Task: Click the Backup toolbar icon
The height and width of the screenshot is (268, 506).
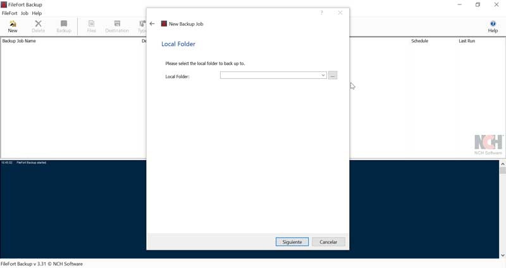Action: [x=64, y=26]
